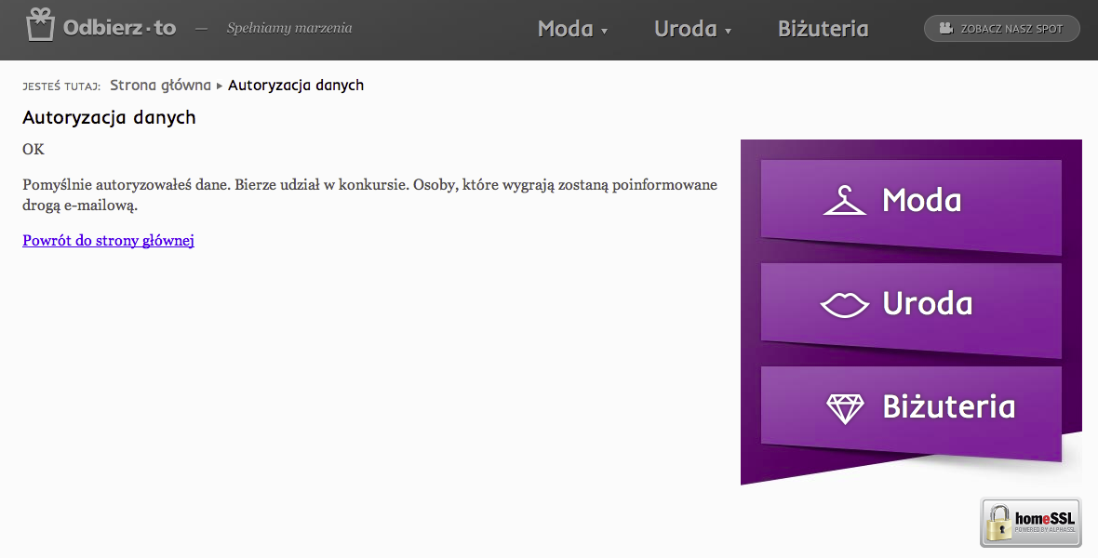The width and height of the screenshot is (1098, 558).
Task: Click the Pomyślnie autoryzowałeś dane message
Action: click(x=369, y=195)
